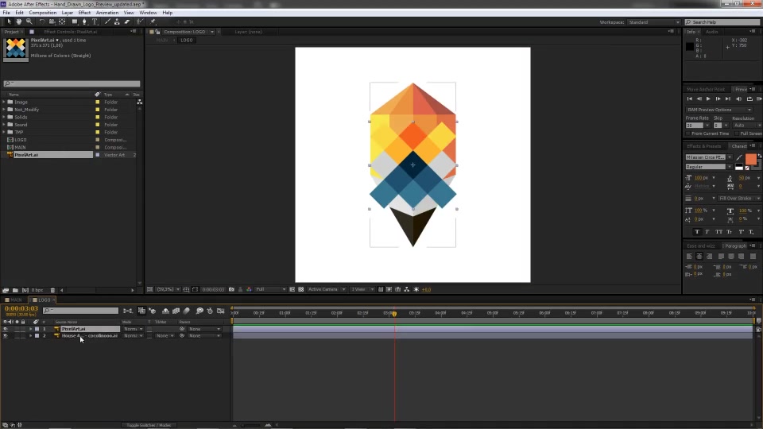763x429 pixels.
Task: Select the Clone Stamp tool
Action: [117, 22]
